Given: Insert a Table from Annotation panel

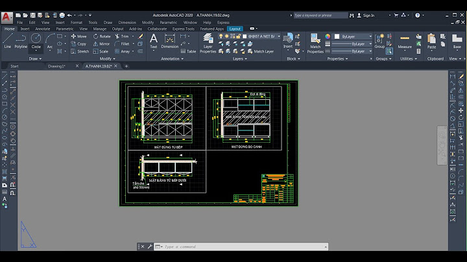Looking at the screenshot, I should point(188,51).
